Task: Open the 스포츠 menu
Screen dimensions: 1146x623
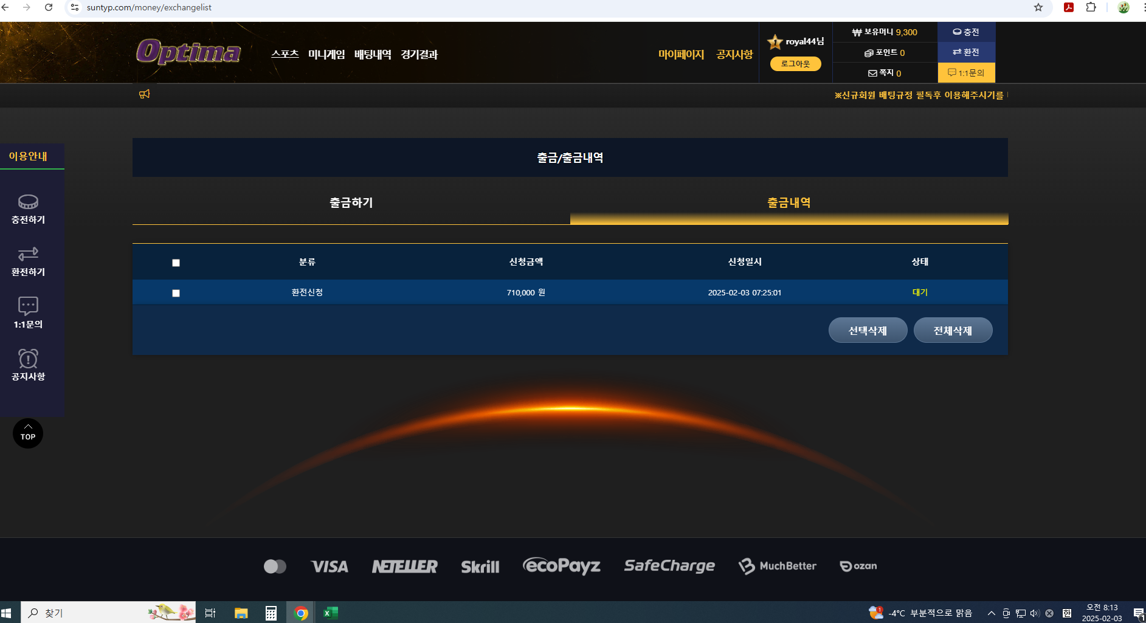Action: 285,54
